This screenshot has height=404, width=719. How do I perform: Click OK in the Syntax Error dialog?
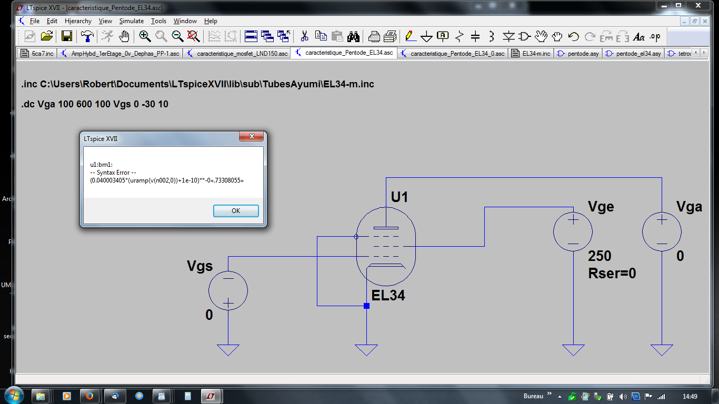point(236,210)
